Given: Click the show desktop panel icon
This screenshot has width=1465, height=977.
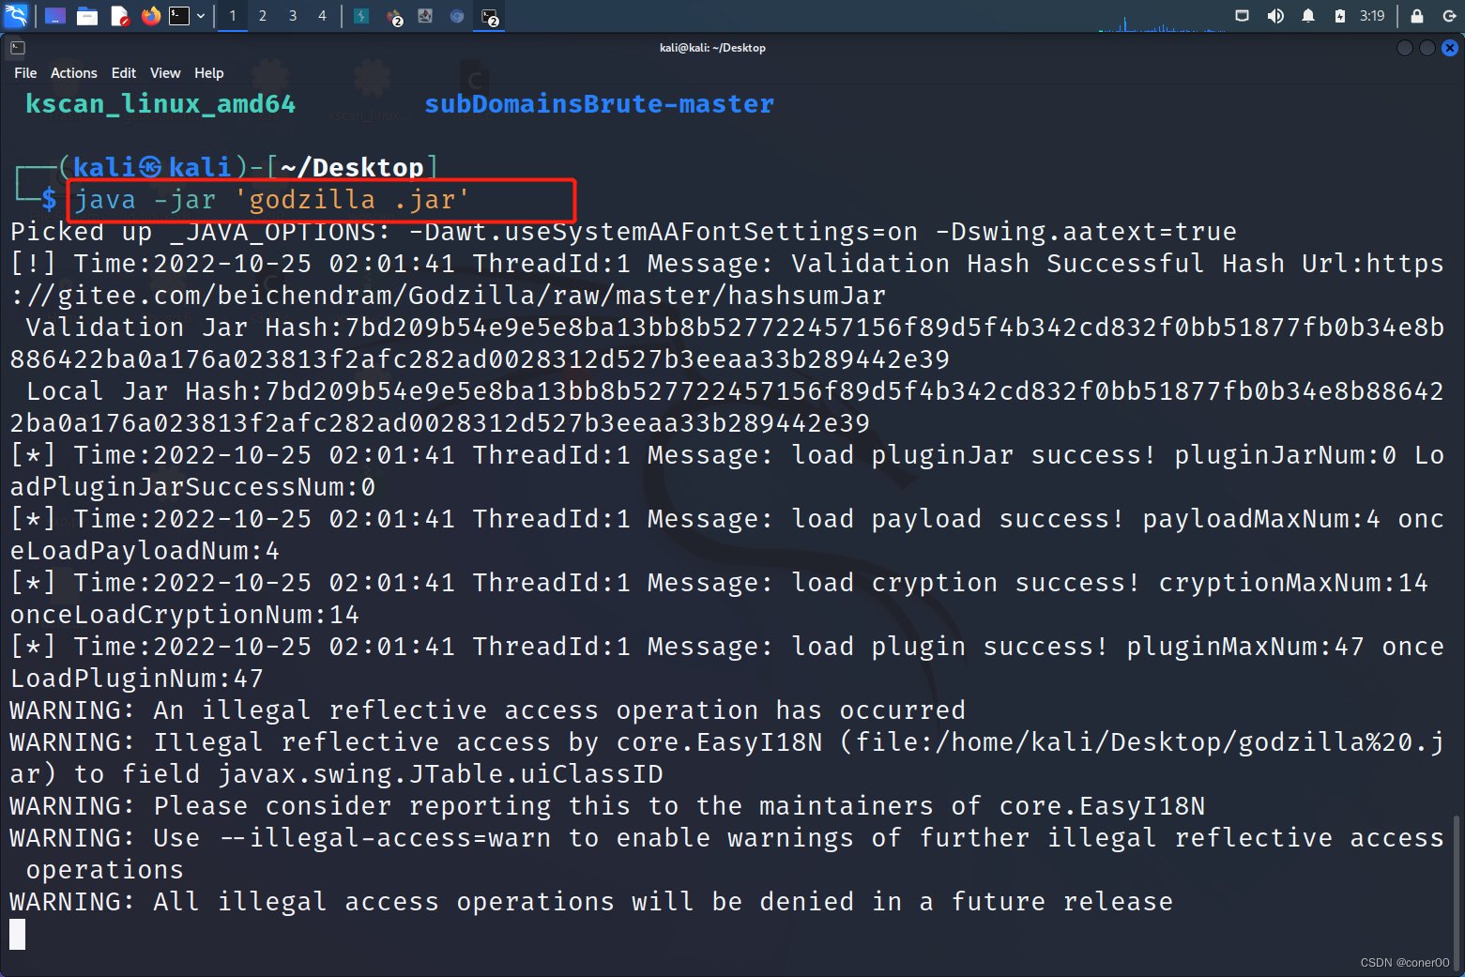Looking at the screenshot, I should pos(55,16).
